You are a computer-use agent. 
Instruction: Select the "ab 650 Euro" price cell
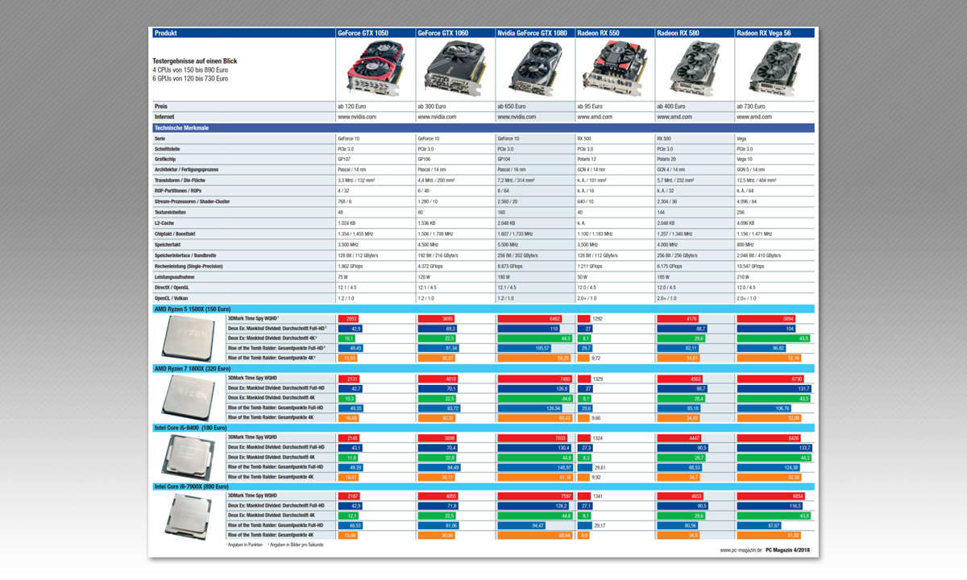tap(535, 106)
